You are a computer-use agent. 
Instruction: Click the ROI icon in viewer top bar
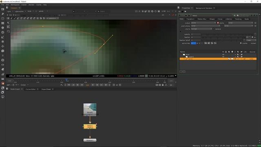(x=146, y=11)
